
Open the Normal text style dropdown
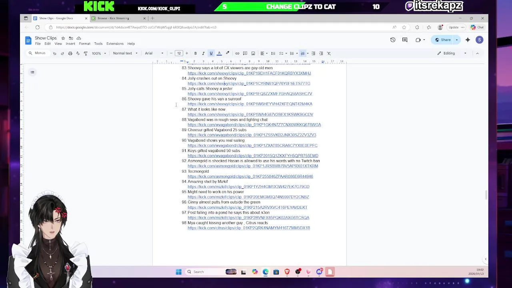[125, 53]
